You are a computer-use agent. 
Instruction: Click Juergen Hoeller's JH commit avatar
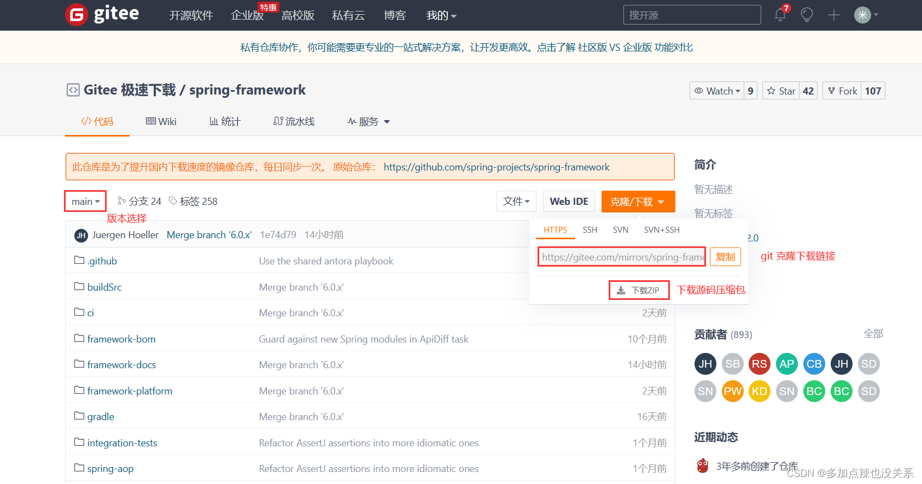81,235
